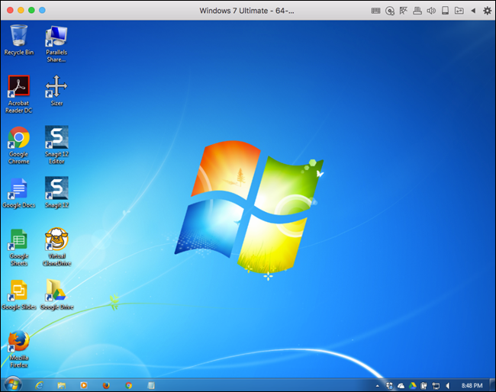The image size is (496, 392).
Task: Show hidden system tray icons arrow
Action: 377,386
